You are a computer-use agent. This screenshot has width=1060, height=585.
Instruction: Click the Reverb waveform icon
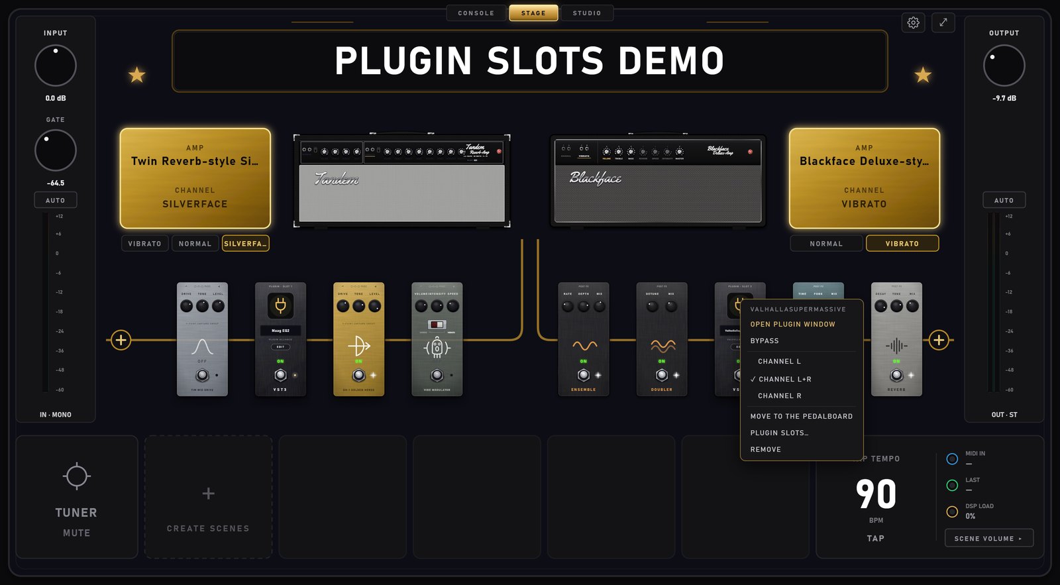[896, 346]
